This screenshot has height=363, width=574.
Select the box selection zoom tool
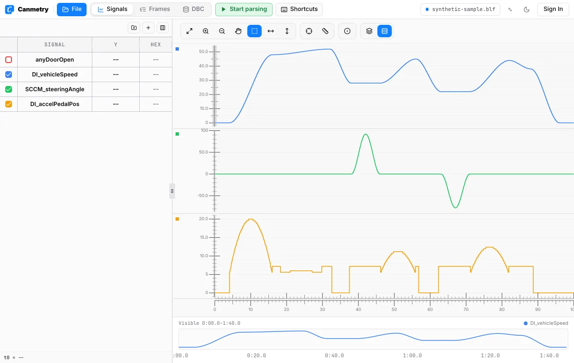pos(254,31)
